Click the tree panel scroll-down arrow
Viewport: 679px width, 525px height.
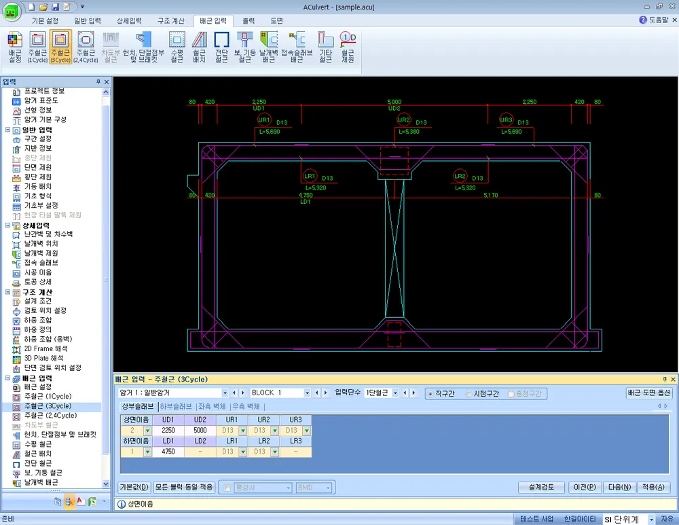tap(106, 484)
